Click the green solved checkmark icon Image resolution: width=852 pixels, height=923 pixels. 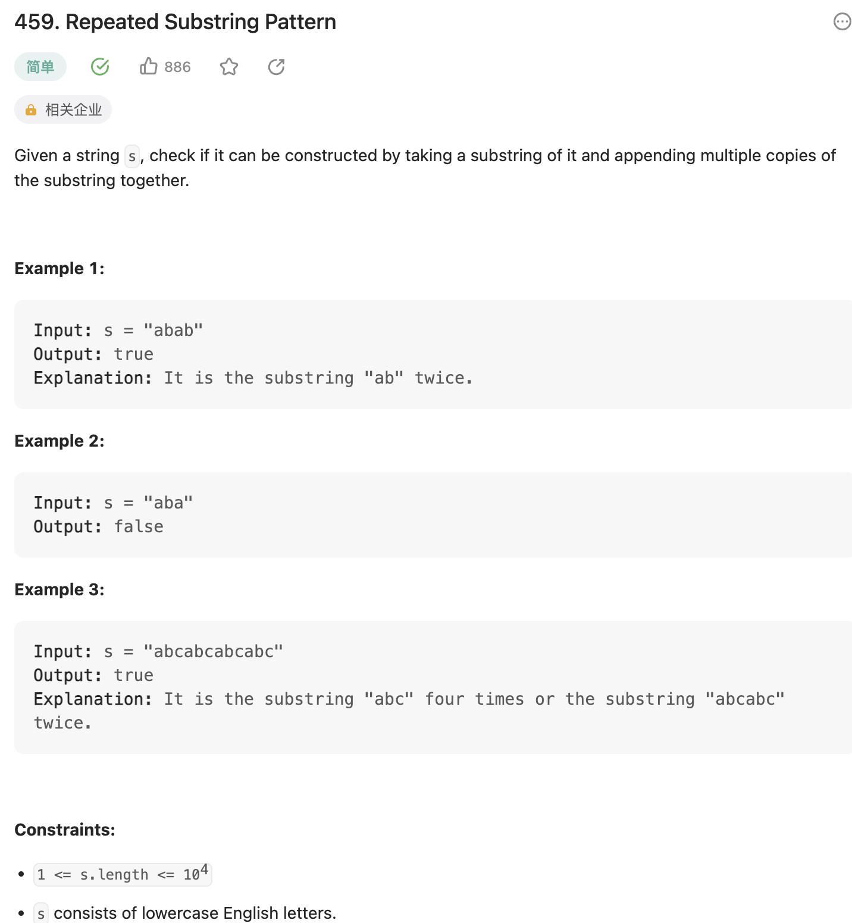[x=100, y=67]
